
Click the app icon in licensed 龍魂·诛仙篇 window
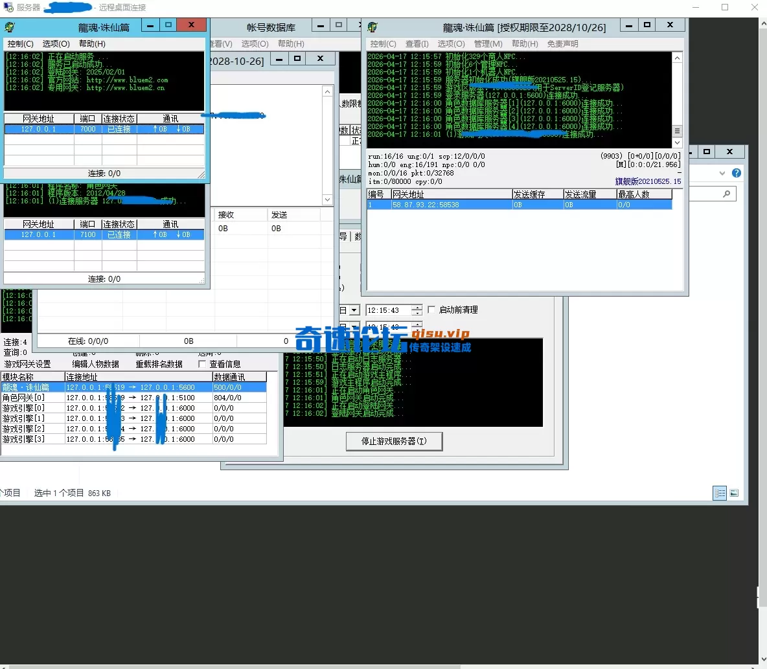(x=372, y=27)
